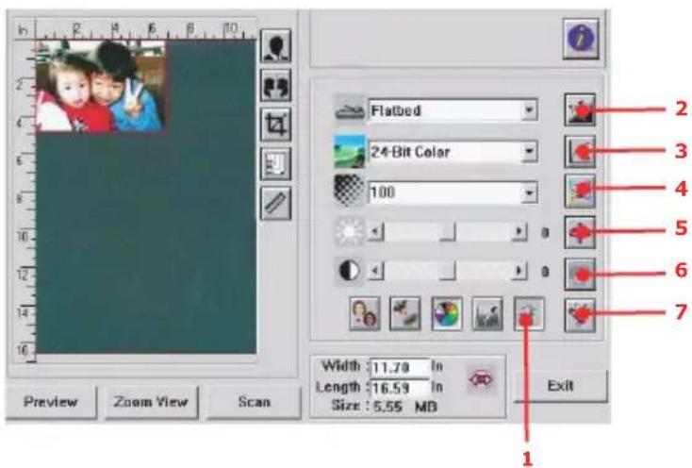692x468 pixels.
Task: Open the Advanced Settings icon right of the histogram icon
Action: click(x=529, y=314)
